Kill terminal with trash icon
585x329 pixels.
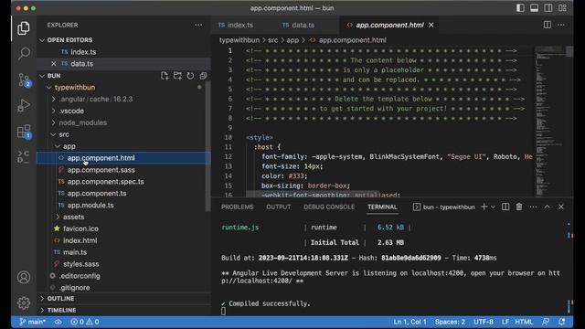519,207
